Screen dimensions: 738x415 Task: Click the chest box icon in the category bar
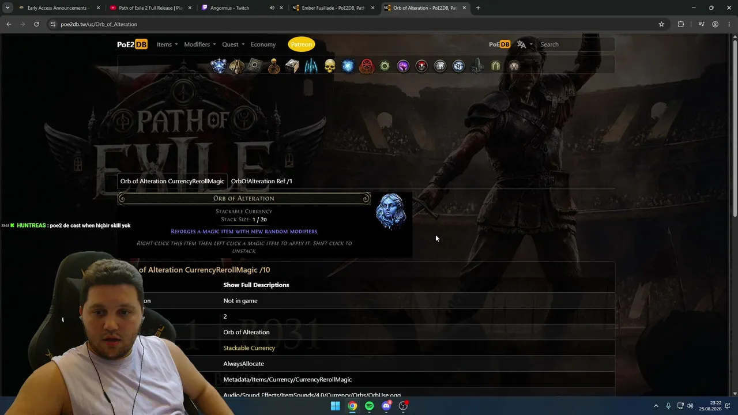(292, 66)
